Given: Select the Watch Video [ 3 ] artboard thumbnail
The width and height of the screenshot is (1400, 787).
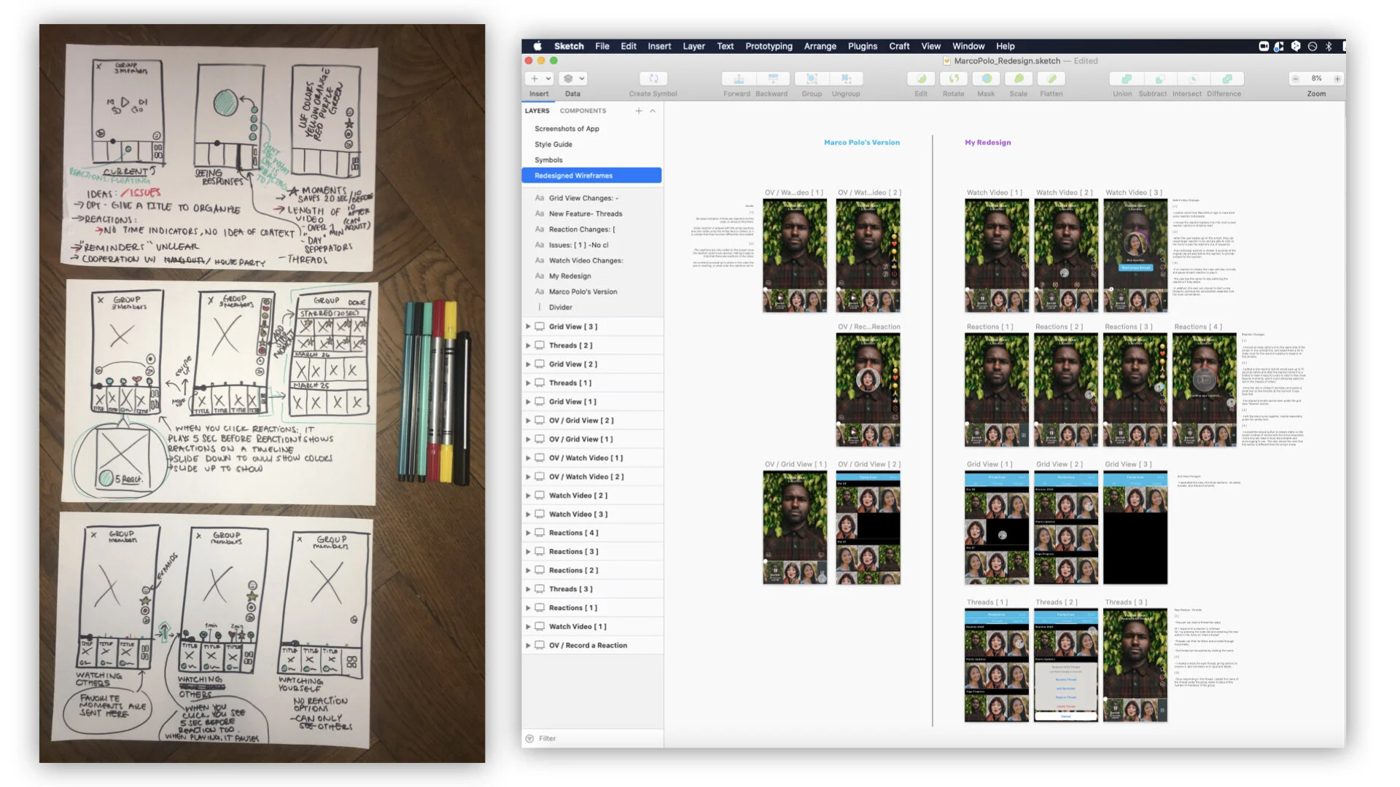Looking at the screenshot, I should (x=1135, y=255).
